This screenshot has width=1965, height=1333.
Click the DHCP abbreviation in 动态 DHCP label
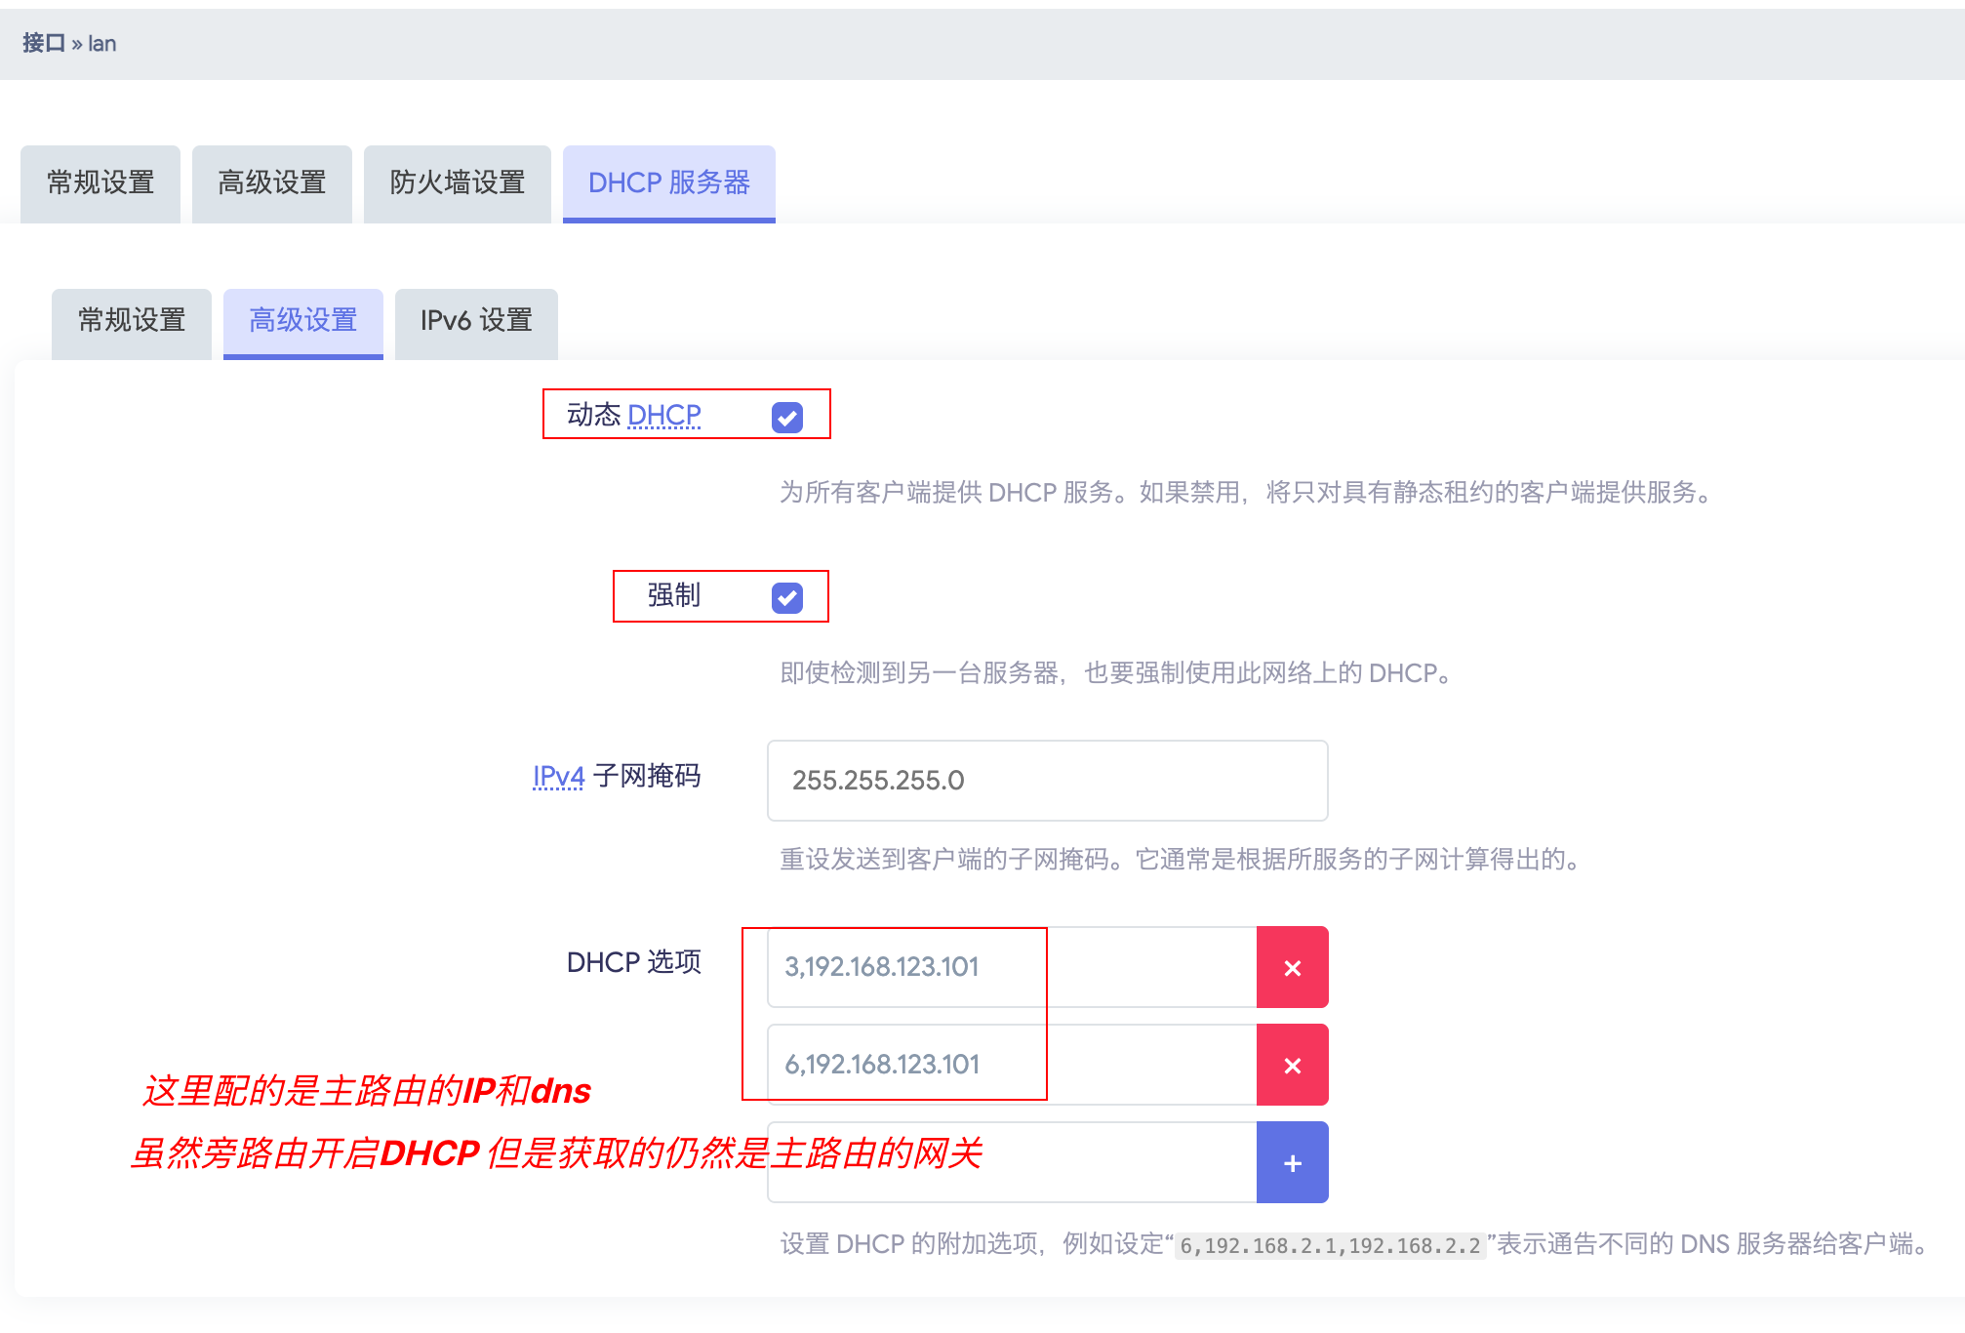(664, 416)
